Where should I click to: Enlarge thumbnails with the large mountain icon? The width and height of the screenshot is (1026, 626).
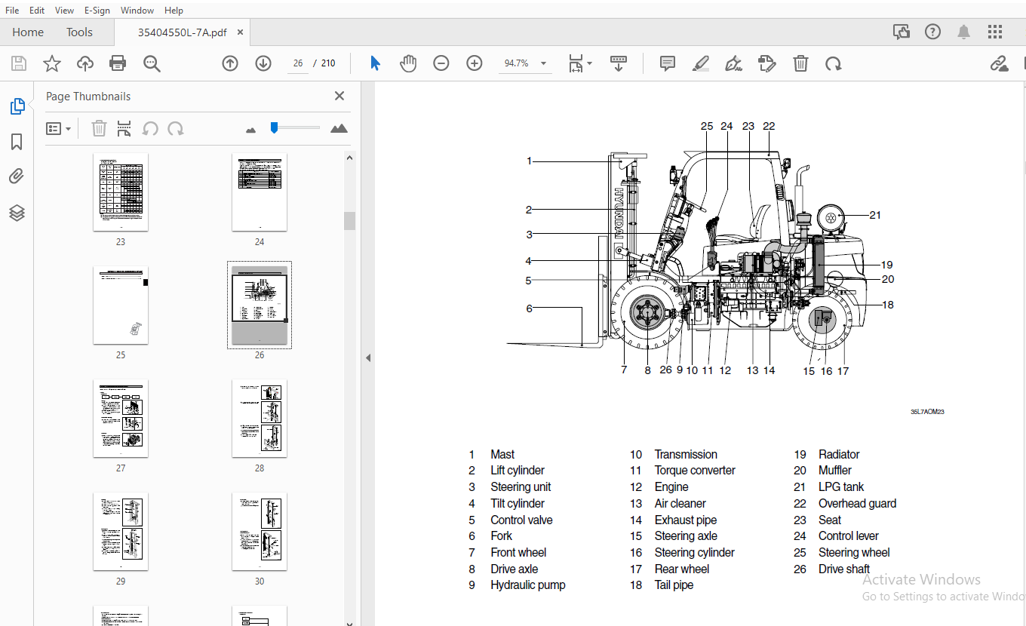339,129
